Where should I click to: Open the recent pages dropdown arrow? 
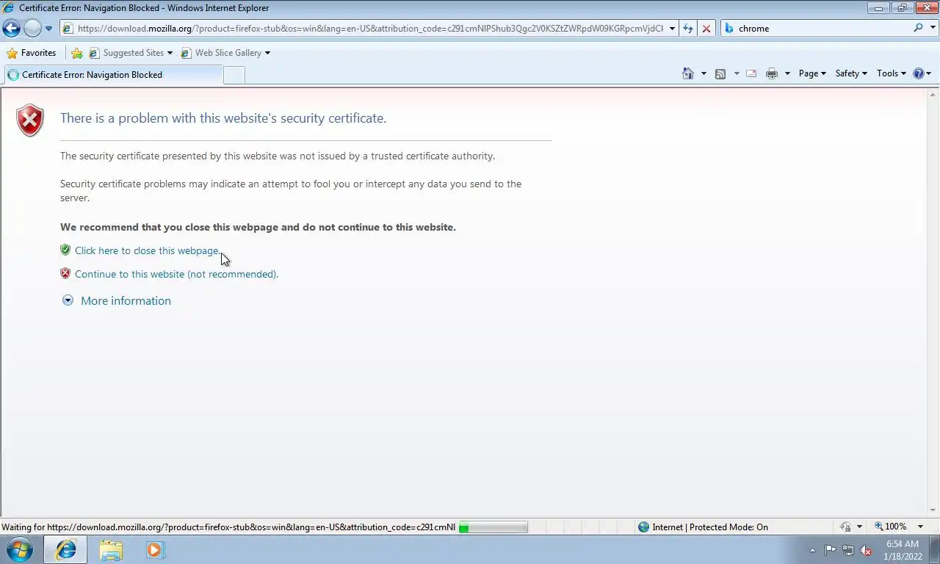(48, 29)
